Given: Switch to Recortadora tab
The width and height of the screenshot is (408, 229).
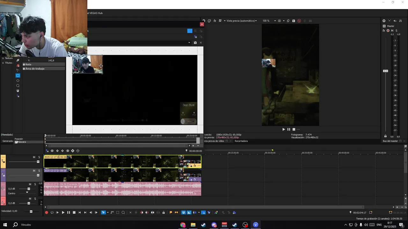Looking at the screenshot, I should [241, 141].
